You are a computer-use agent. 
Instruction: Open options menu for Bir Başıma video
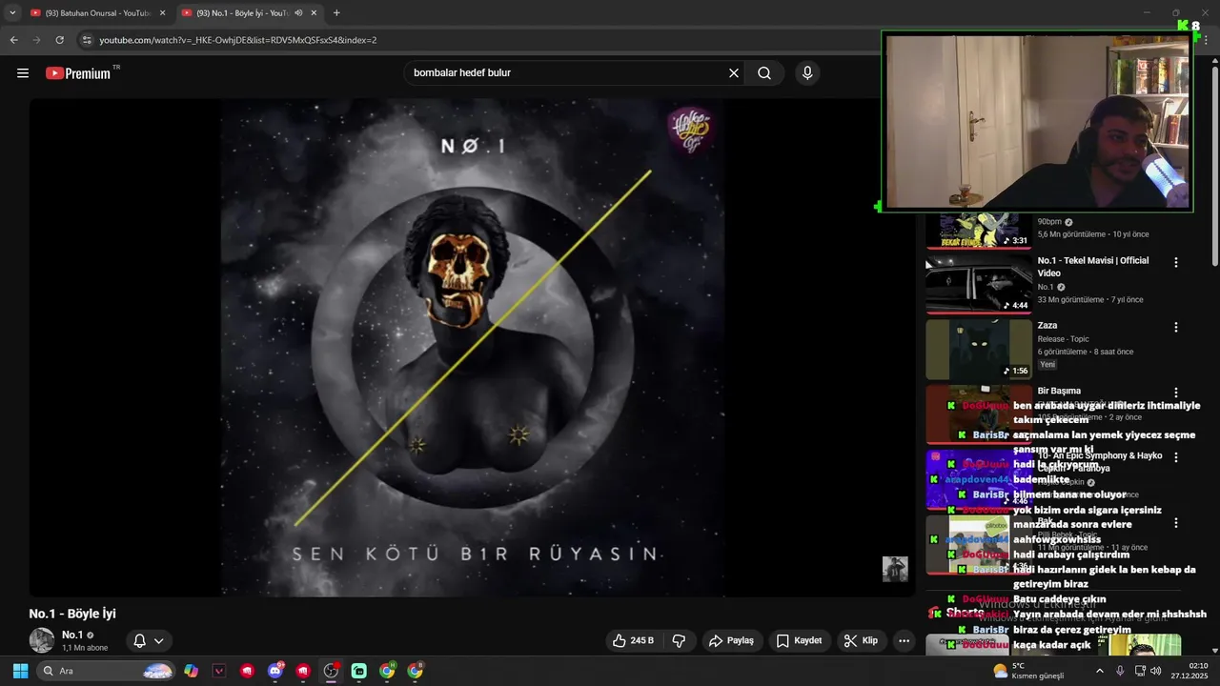[1176, 393]
